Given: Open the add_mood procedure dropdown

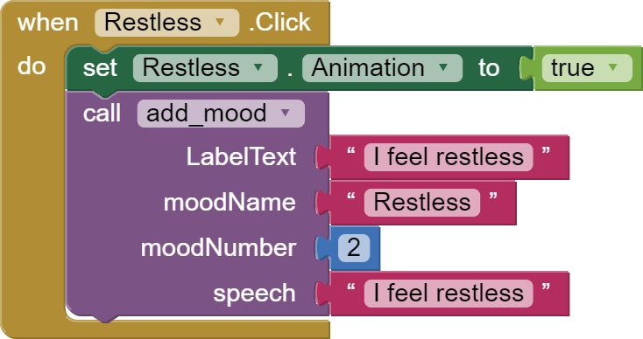Looking at the screenshot, I should 221,114.
